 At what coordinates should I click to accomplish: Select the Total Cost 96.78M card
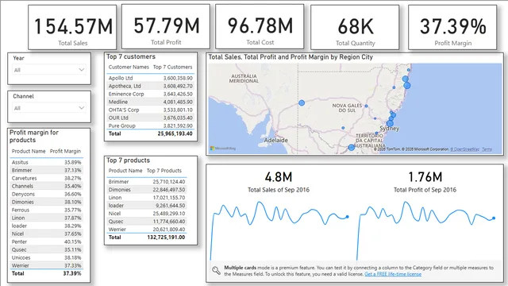pos(260,26)
